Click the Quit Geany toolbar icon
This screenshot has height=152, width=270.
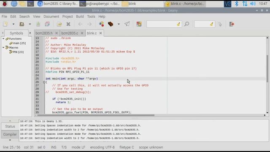(232, 24)
